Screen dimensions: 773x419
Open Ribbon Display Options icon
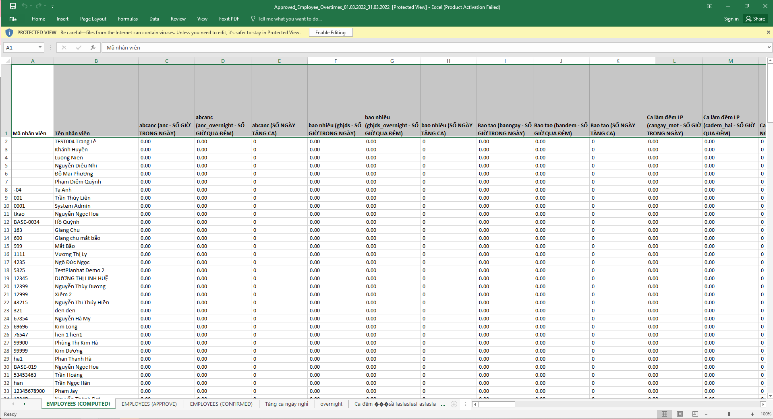(710, 6)
